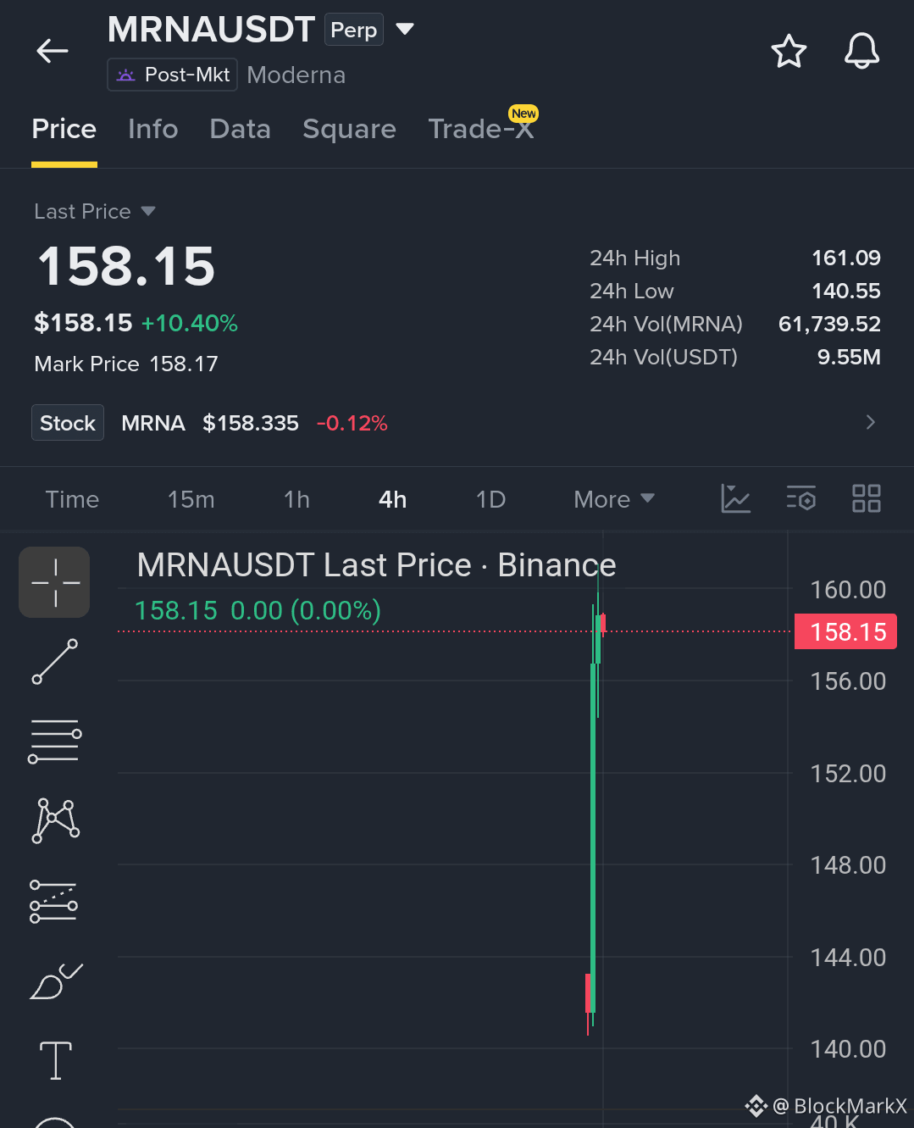The width and height of the screenshot is (914, 1128).
Task: Click the +10.40% change percentage
Action: pos(190,323)
